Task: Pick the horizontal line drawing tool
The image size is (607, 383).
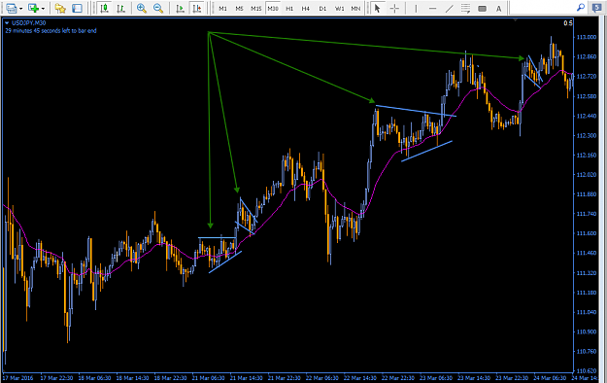Action: (433, 8)
